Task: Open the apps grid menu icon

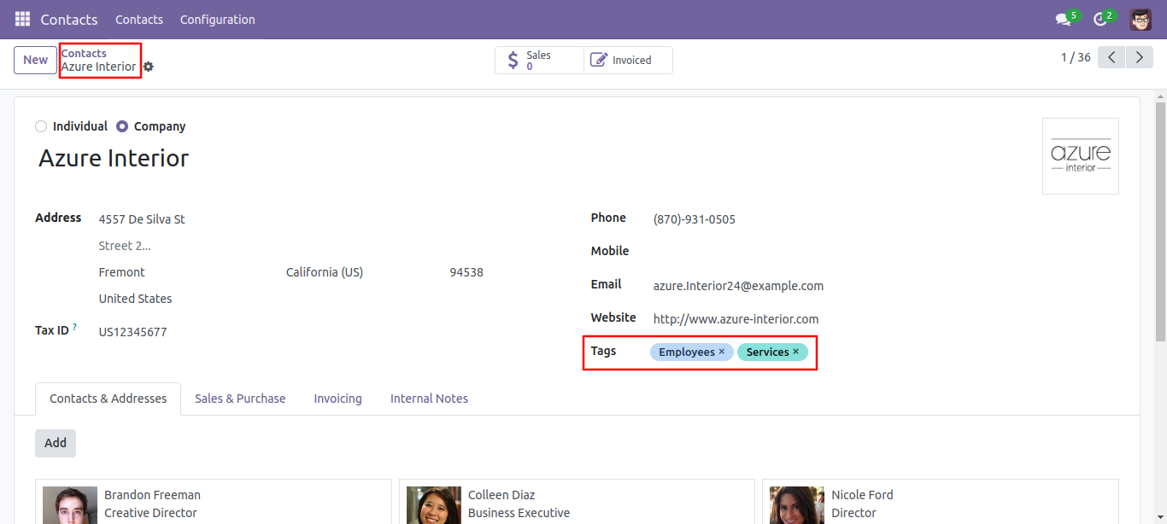Action: (x=22, y=19)
